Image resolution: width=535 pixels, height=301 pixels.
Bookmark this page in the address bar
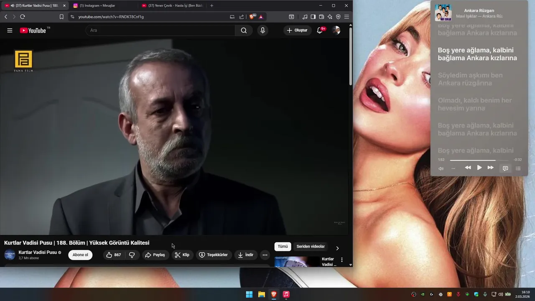click(x=61, y=17)
